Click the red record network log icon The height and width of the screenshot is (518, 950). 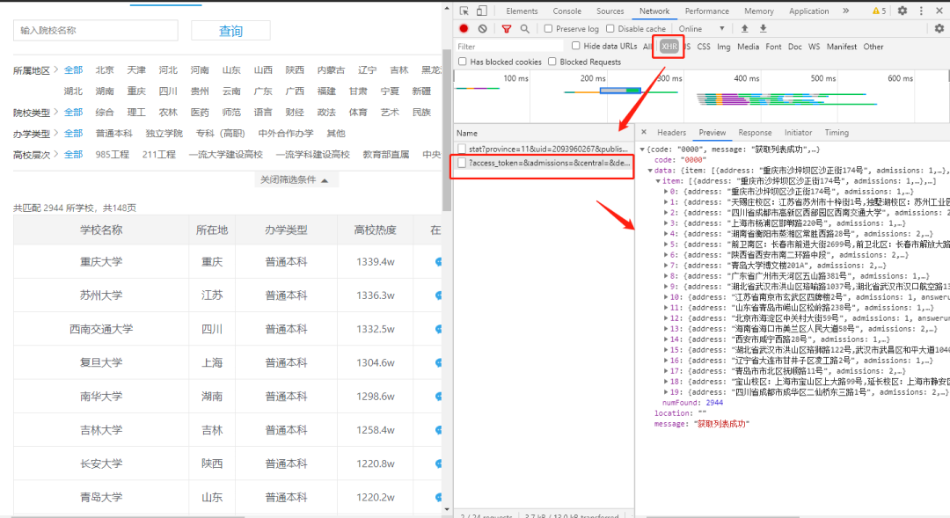click(464, 28)
